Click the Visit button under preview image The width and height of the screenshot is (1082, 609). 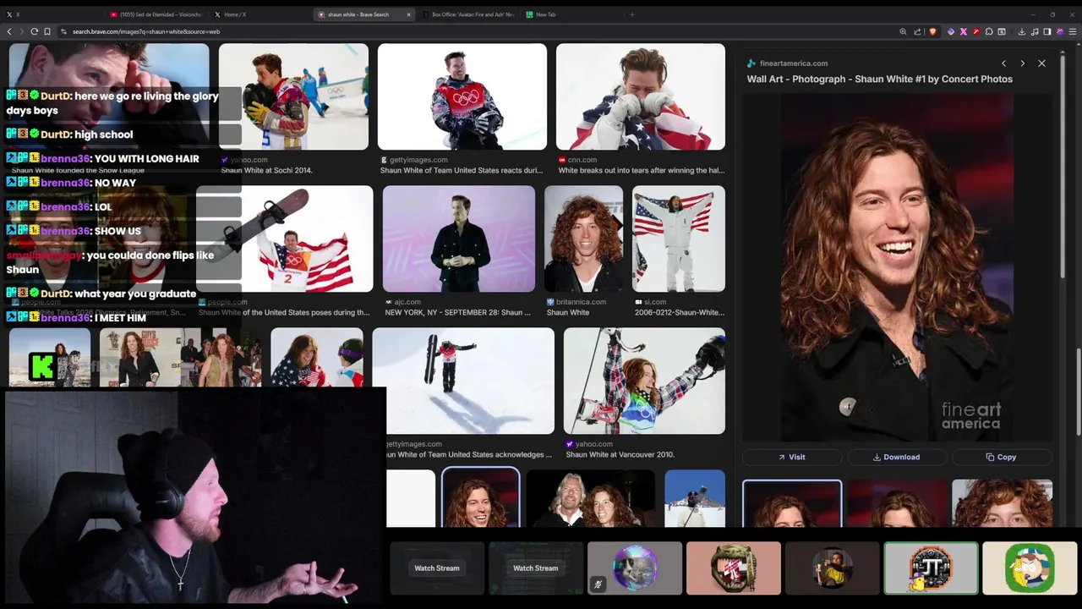[792, 457]
